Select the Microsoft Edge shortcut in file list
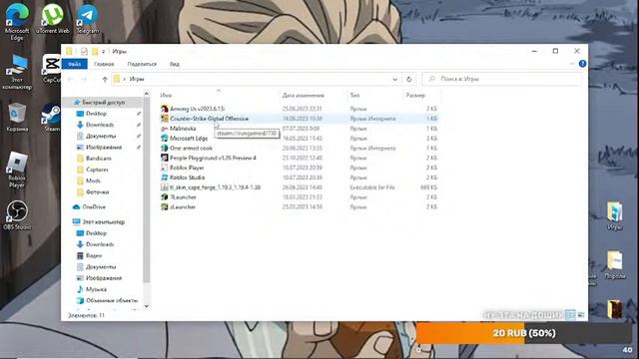This screenshot has width=639, height=359. pos(164,138)
